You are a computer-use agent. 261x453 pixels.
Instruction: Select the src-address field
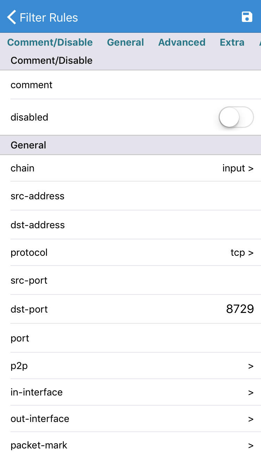coord(130,196)
